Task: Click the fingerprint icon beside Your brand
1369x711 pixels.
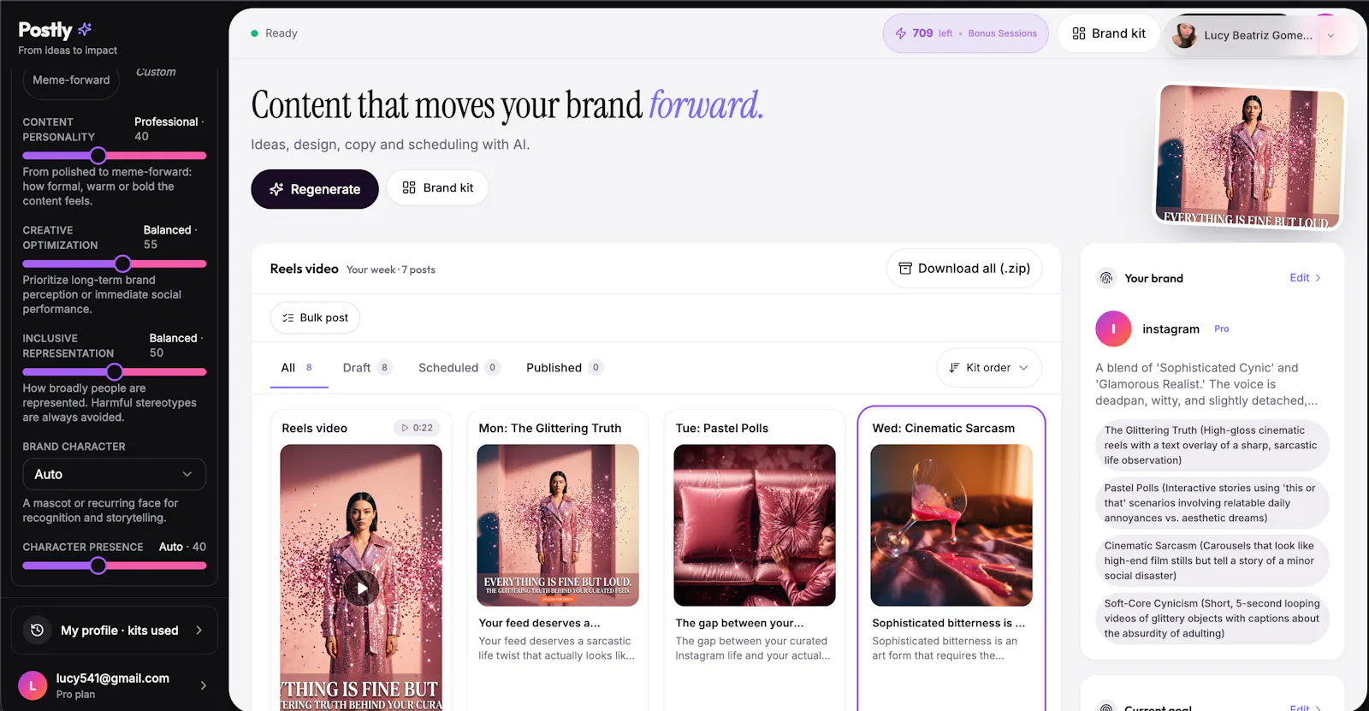Action: (1106, 278)
